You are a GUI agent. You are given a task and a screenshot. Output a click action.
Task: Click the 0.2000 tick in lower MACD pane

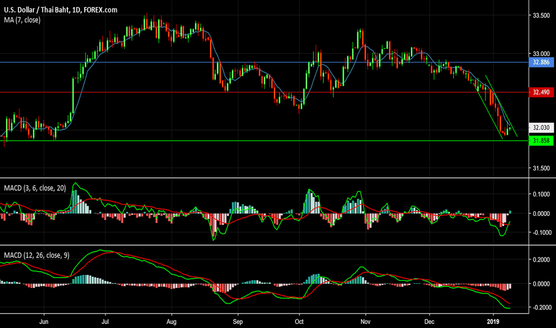pos(541,260)
